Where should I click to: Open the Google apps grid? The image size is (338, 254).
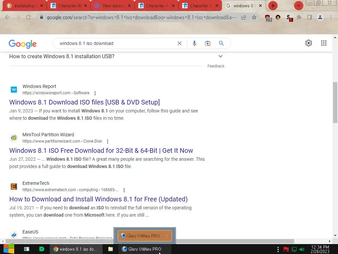click(323, 43)
